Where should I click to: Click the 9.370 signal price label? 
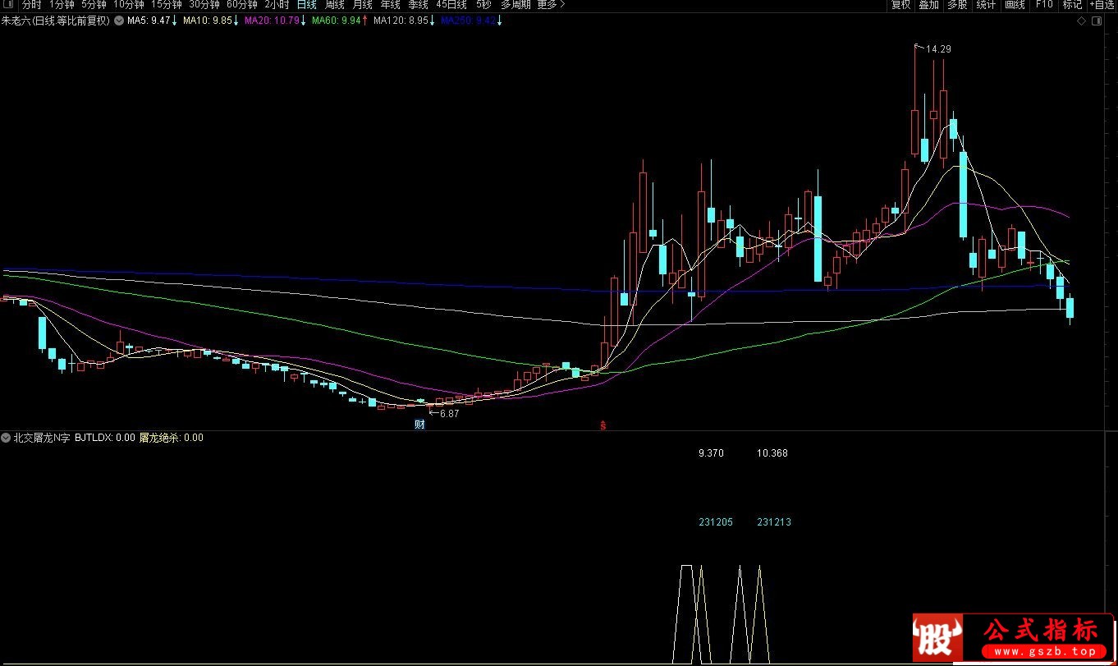[711, 452]
